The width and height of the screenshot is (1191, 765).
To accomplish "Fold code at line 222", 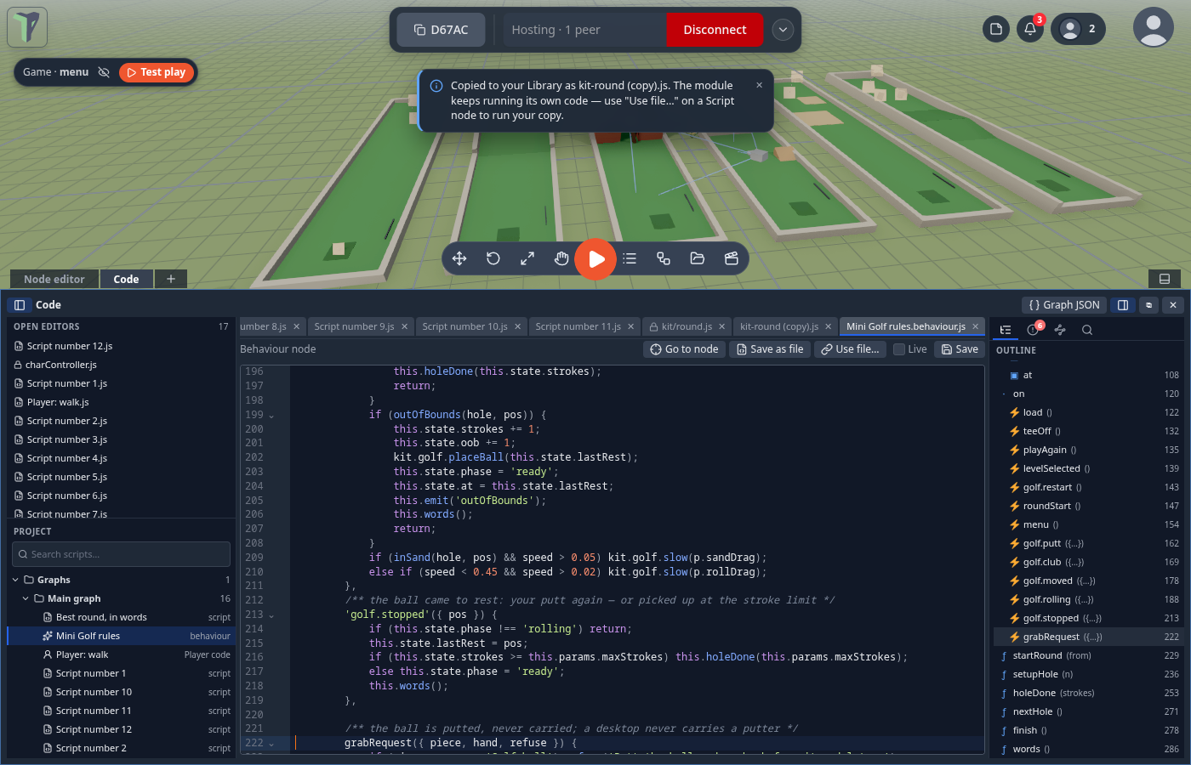I will click(x=271, y=744).
